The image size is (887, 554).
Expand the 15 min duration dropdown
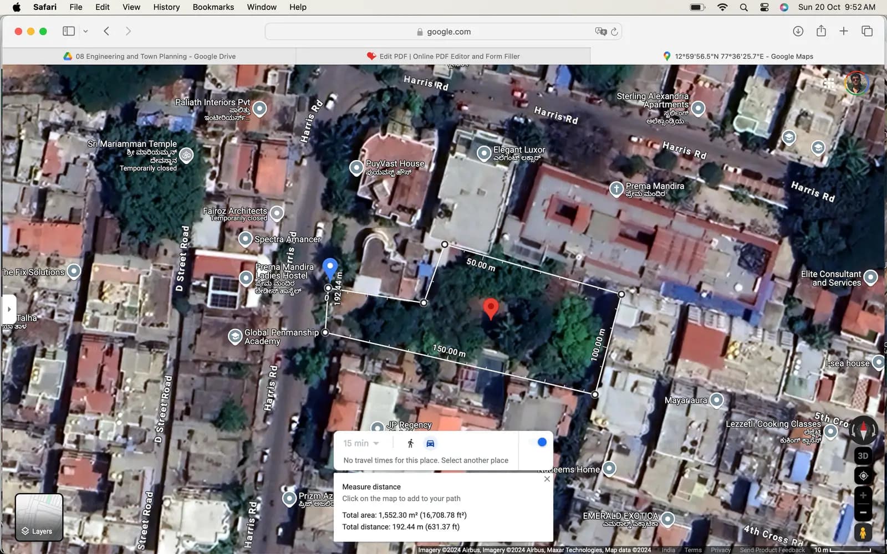pos(361,443)
